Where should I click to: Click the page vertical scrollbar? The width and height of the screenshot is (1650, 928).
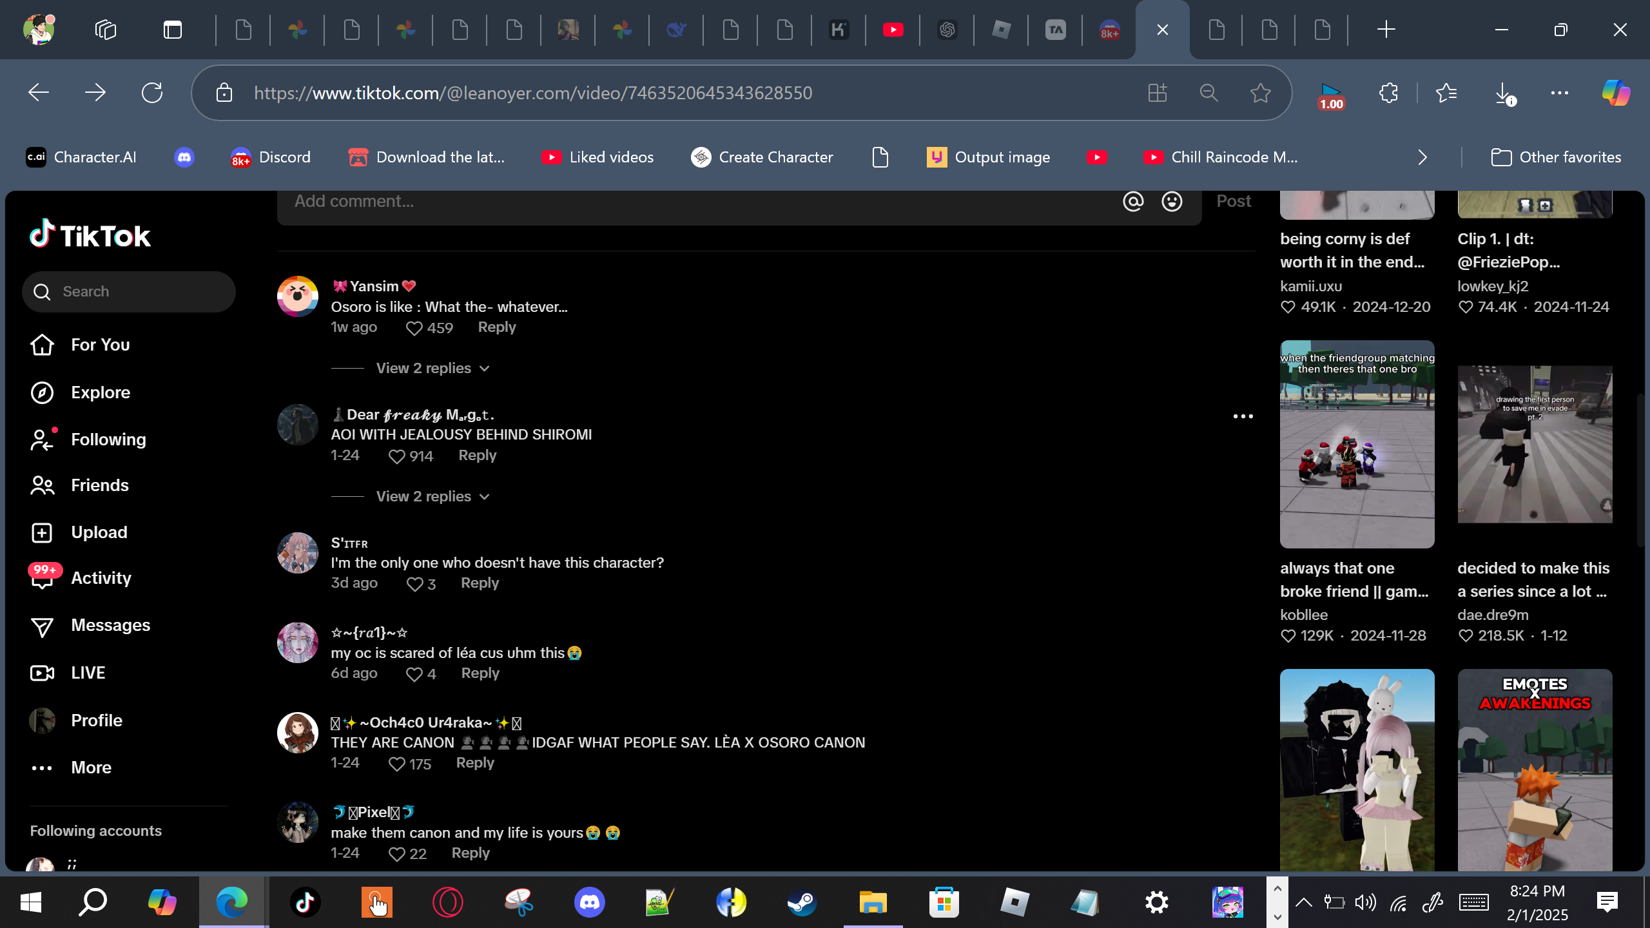pyautogui.click(x=1641, y=470)
